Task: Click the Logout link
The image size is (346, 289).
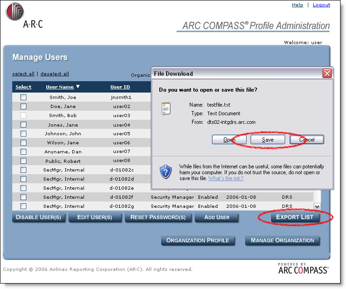Action: 321,5
